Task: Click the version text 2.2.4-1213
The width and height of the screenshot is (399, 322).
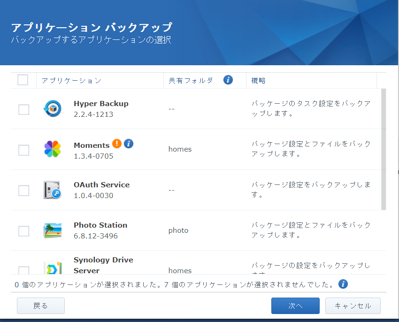Action: [x=93, y=115]
